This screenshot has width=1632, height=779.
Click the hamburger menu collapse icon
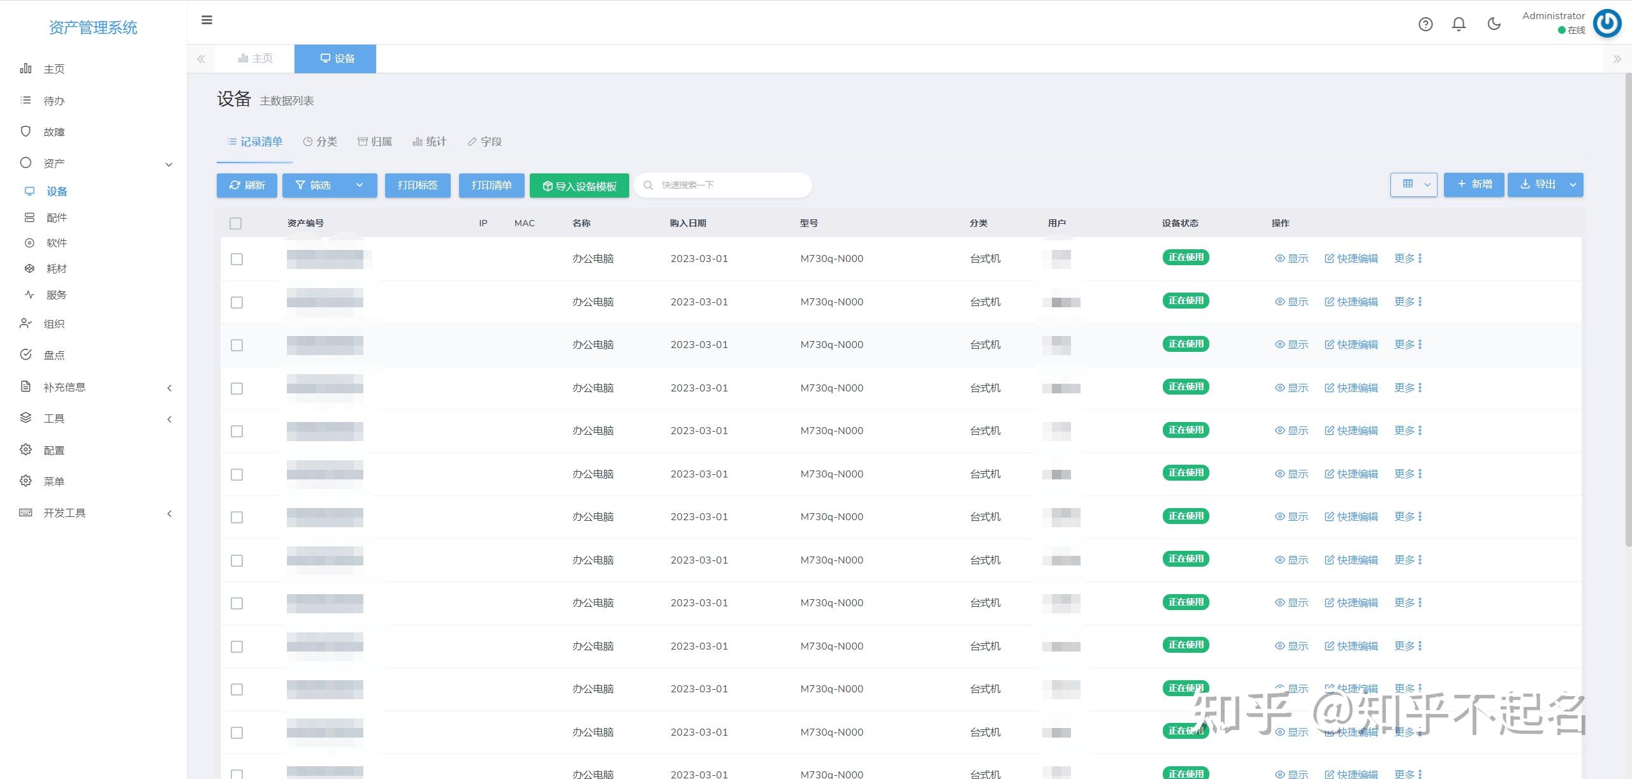(x=207, y=20)
